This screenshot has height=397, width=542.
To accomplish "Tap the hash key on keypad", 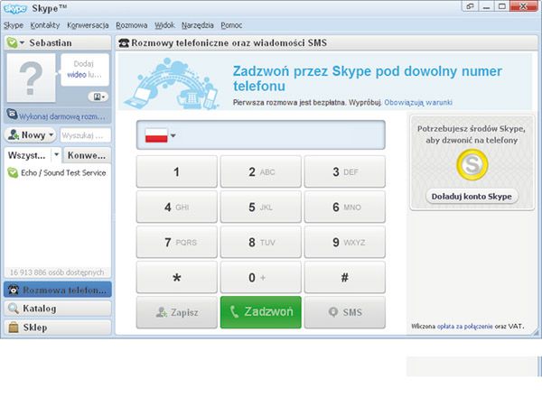I will click(345, 277).
